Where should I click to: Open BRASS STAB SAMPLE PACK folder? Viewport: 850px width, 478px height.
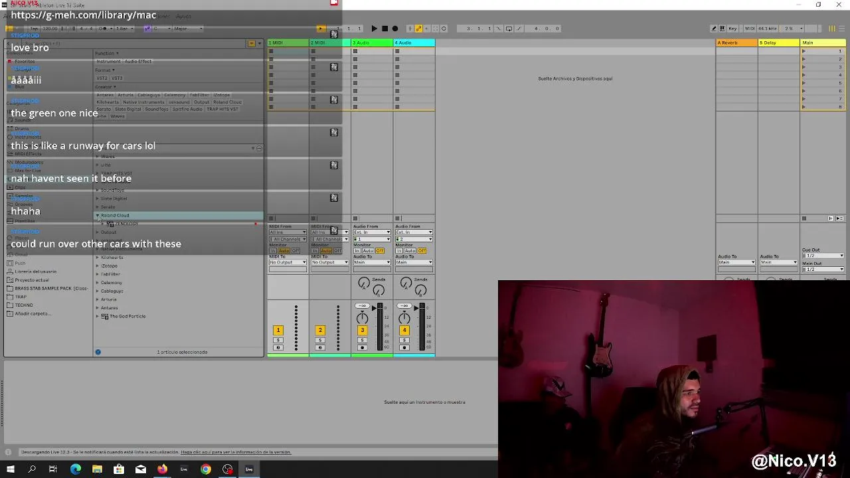click(x=51, y=288)
